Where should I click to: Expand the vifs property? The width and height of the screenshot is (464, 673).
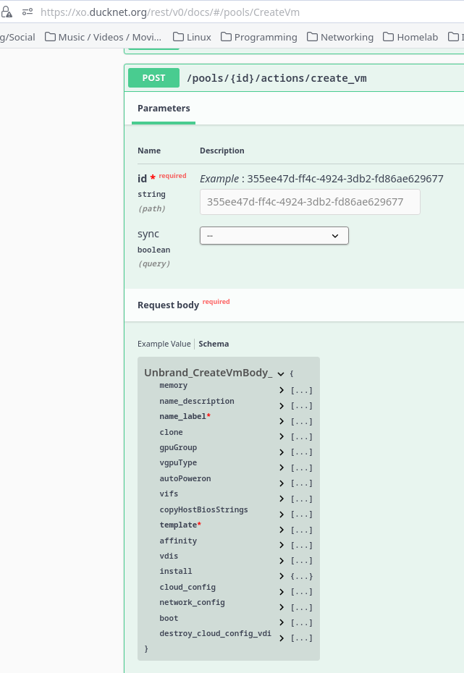tap(282, 499)
